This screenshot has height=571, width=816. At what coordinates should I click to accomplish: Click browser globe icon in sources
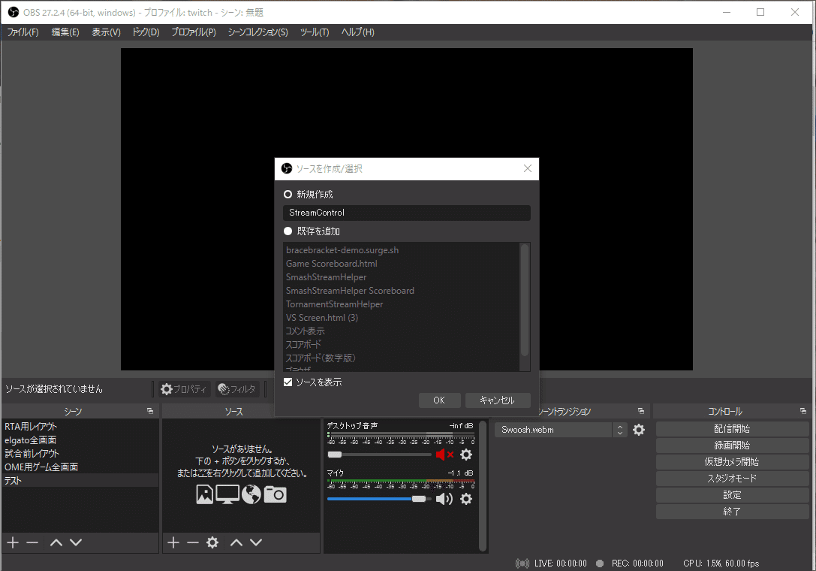(x=251, y=494)
